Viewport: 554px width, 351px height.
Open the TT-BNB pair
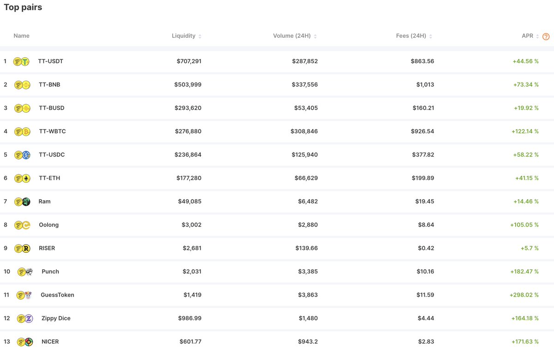pyautogui.click(x=49, y=85)
